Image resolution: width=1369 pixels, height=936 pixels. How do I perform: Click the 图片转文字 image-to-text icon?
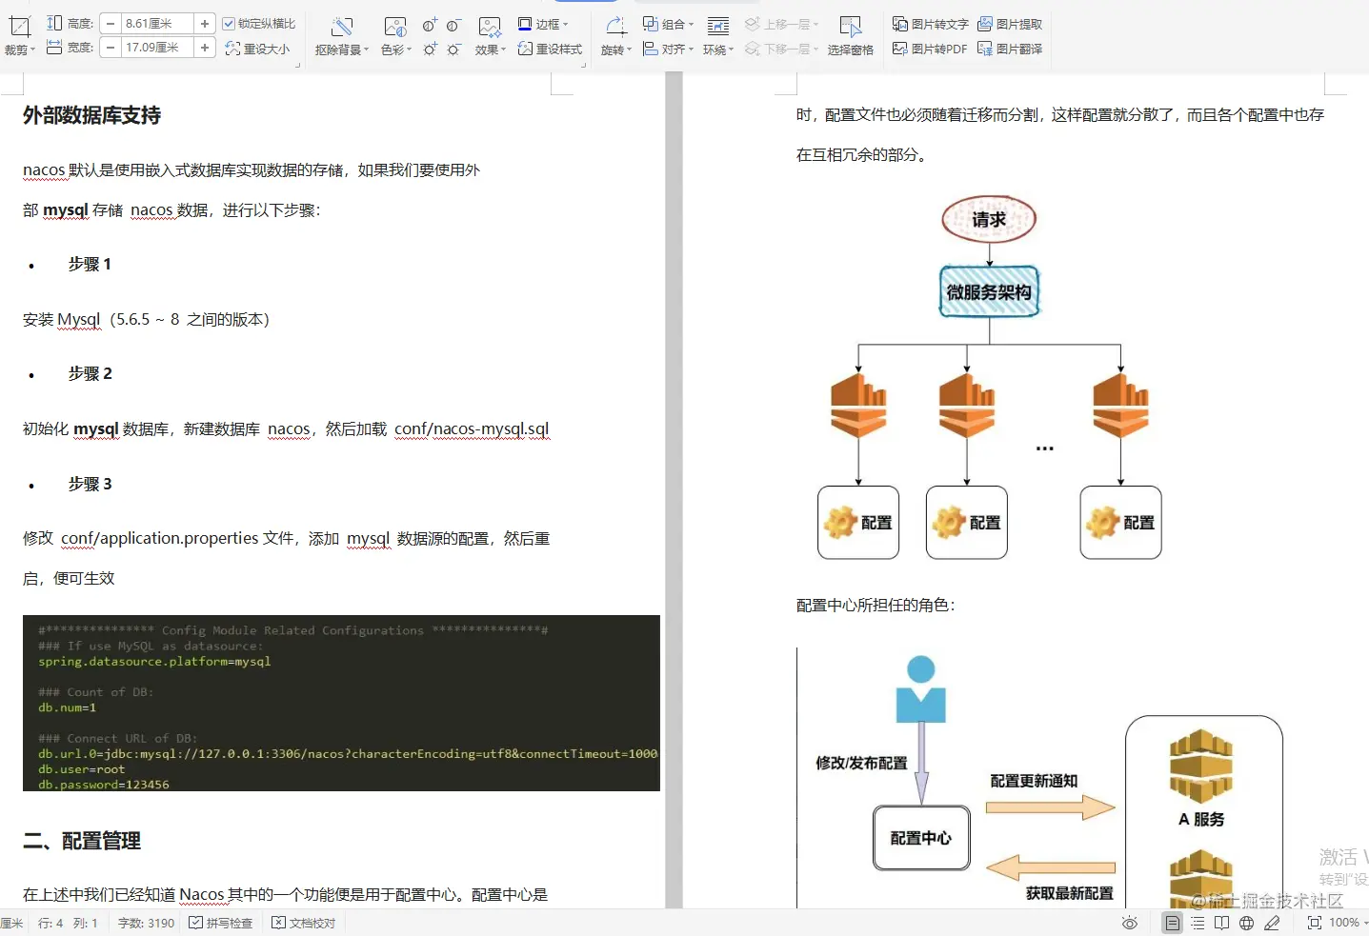(x=929, y=23)
